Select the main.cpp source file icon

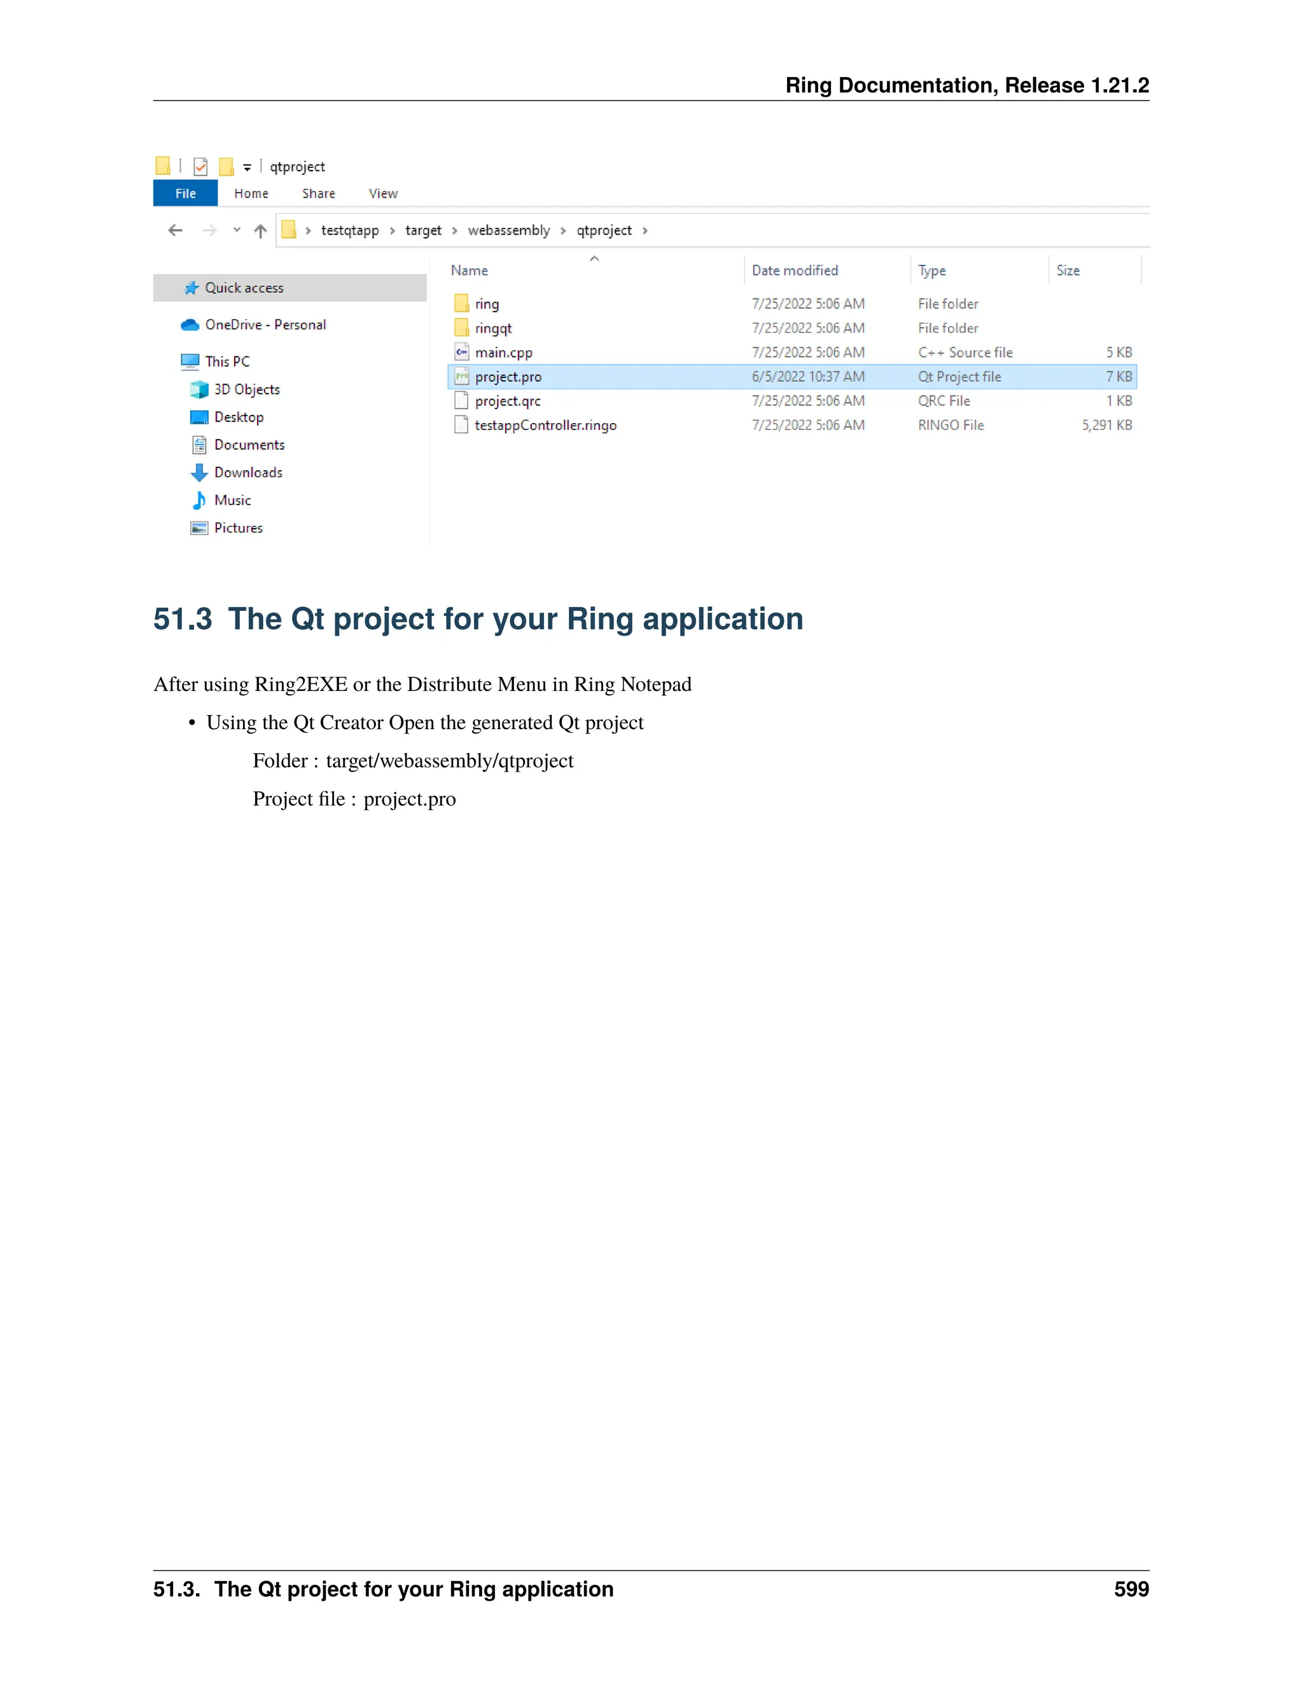pos(462,352)
